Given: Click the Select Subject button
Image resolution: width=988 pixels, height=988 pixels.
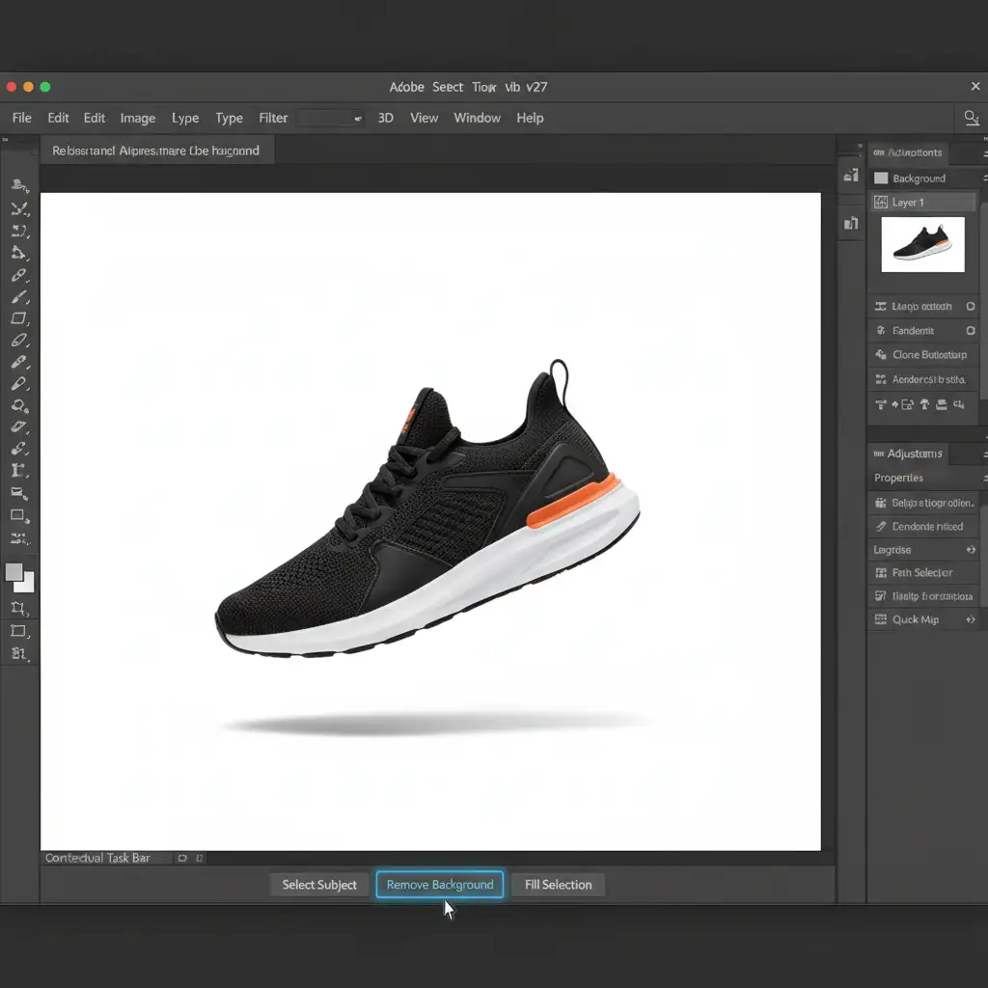Looking at the screenshot, I should pos(319,885).
